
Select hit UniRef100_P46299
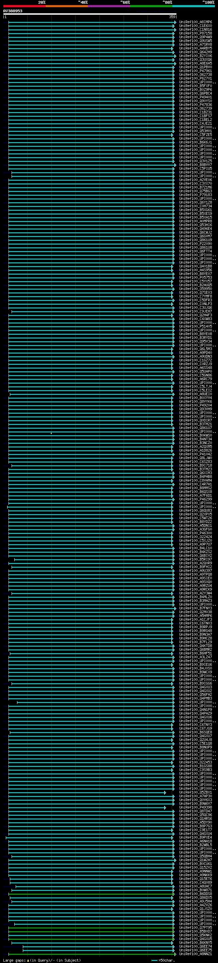(x=195, y=499)
